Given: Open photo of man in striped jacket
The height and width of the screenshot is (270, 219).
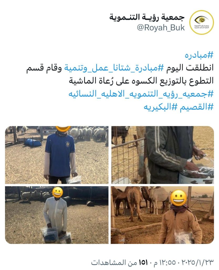Looking at the screenshot, I should pyautogui.click(x=163, y=155).
